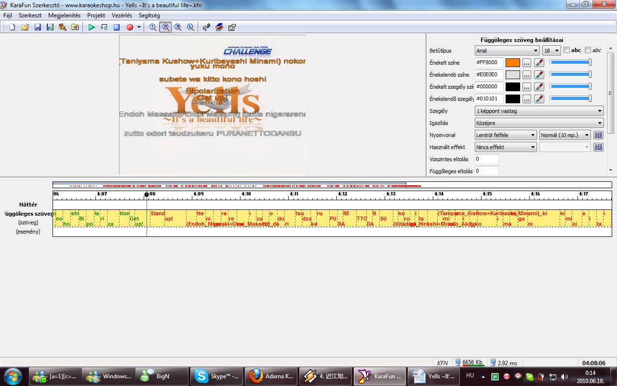This screenshot has width=617, height=386.
Task: Start recording with the red circle
Action: pyautogui.click(x=130, y=28)
